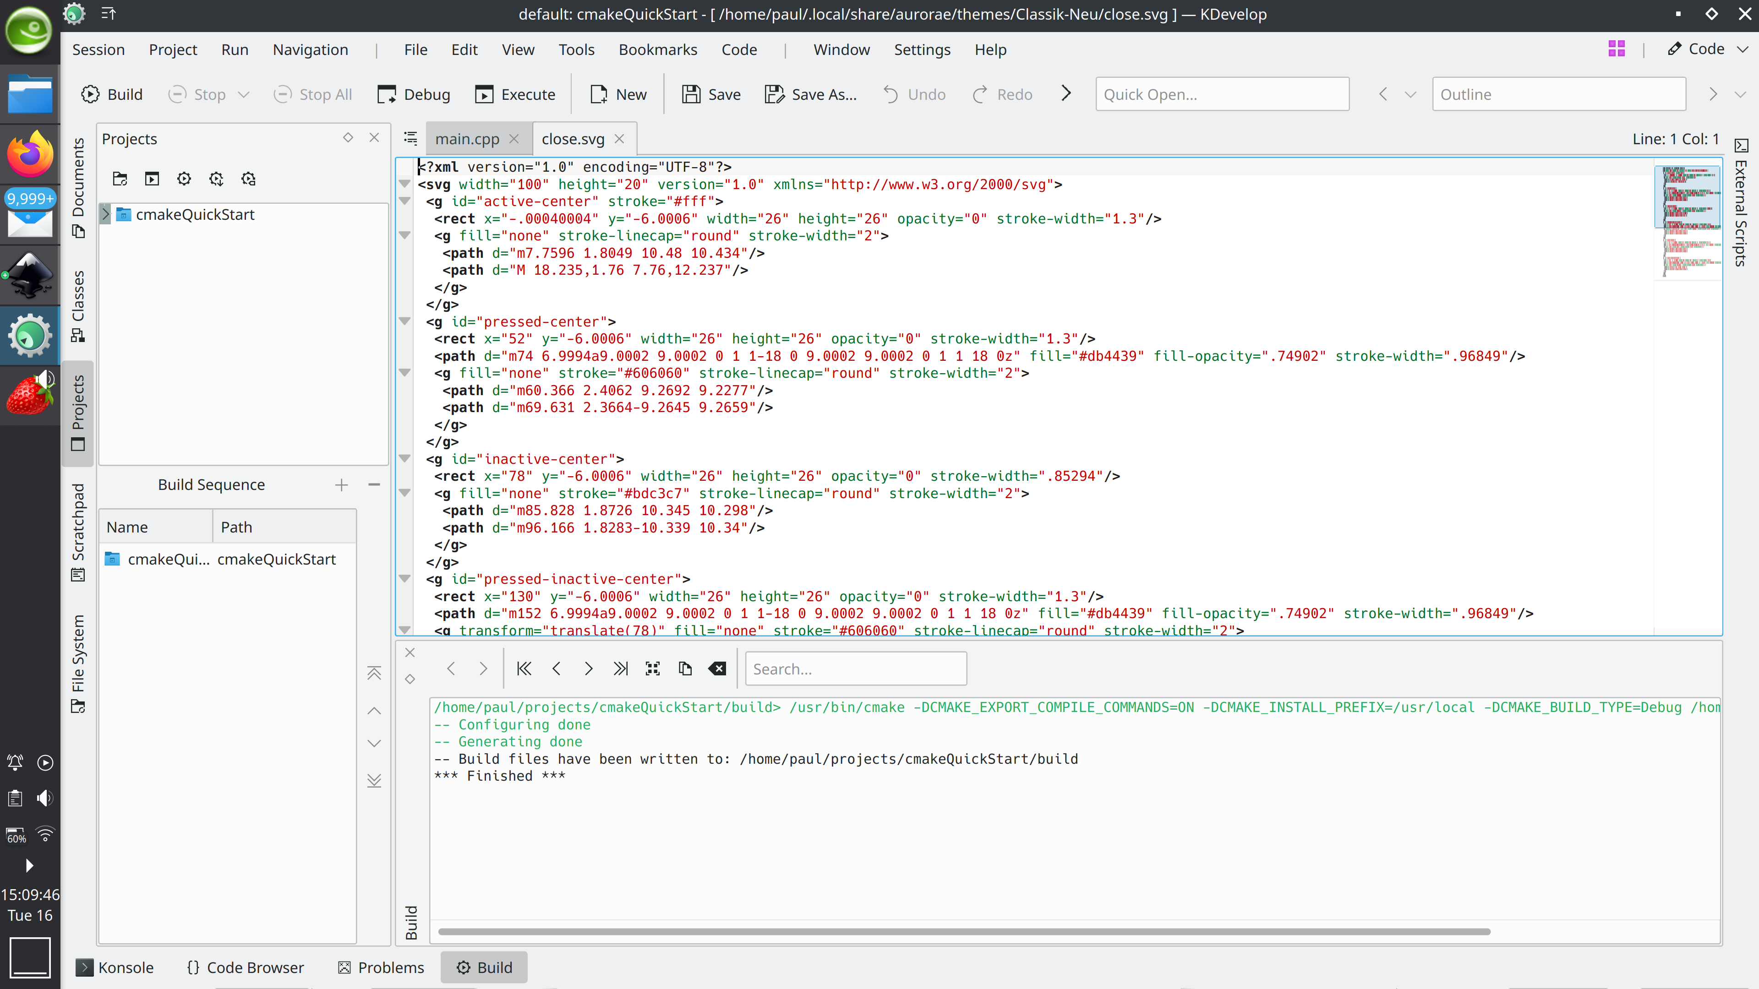Screen dimensions: 1759x989
Task: Open the Bookmarks menu
Action: 658,50
